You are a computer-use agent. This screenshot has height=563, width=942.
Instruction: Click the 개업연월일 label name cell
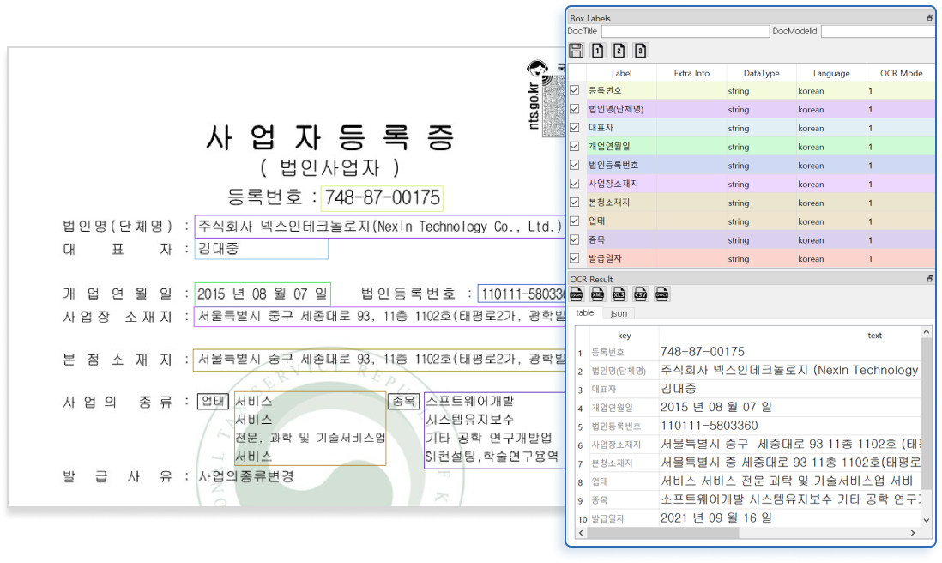[621, 146]
